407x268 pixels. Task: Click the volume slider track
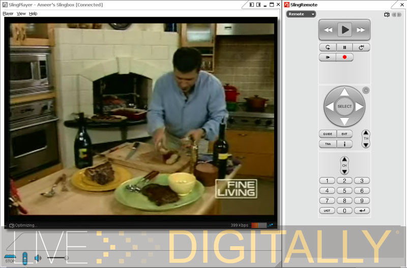click(57, 258)
